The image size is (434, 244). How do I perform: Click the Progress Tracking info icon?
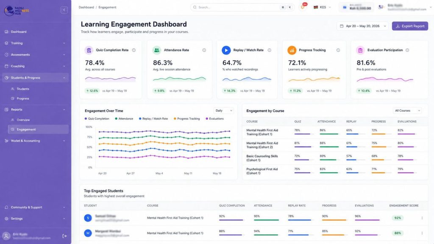338,50
